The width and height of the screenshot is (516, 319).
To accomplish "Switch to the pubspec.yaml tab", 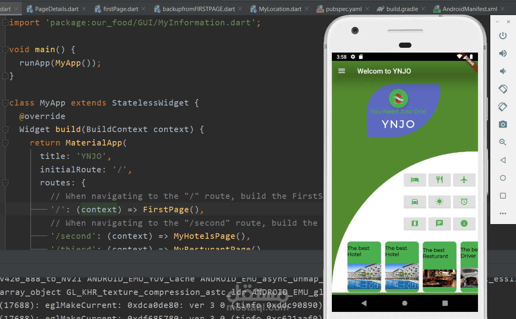I will coord(344,9).
